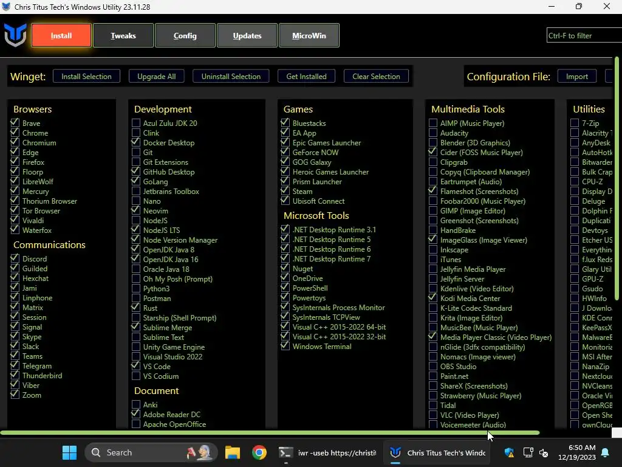The width and height of the screenshot is (622, 467).
Task: Click the Kodi Media Center label
Action: [470, 298]
